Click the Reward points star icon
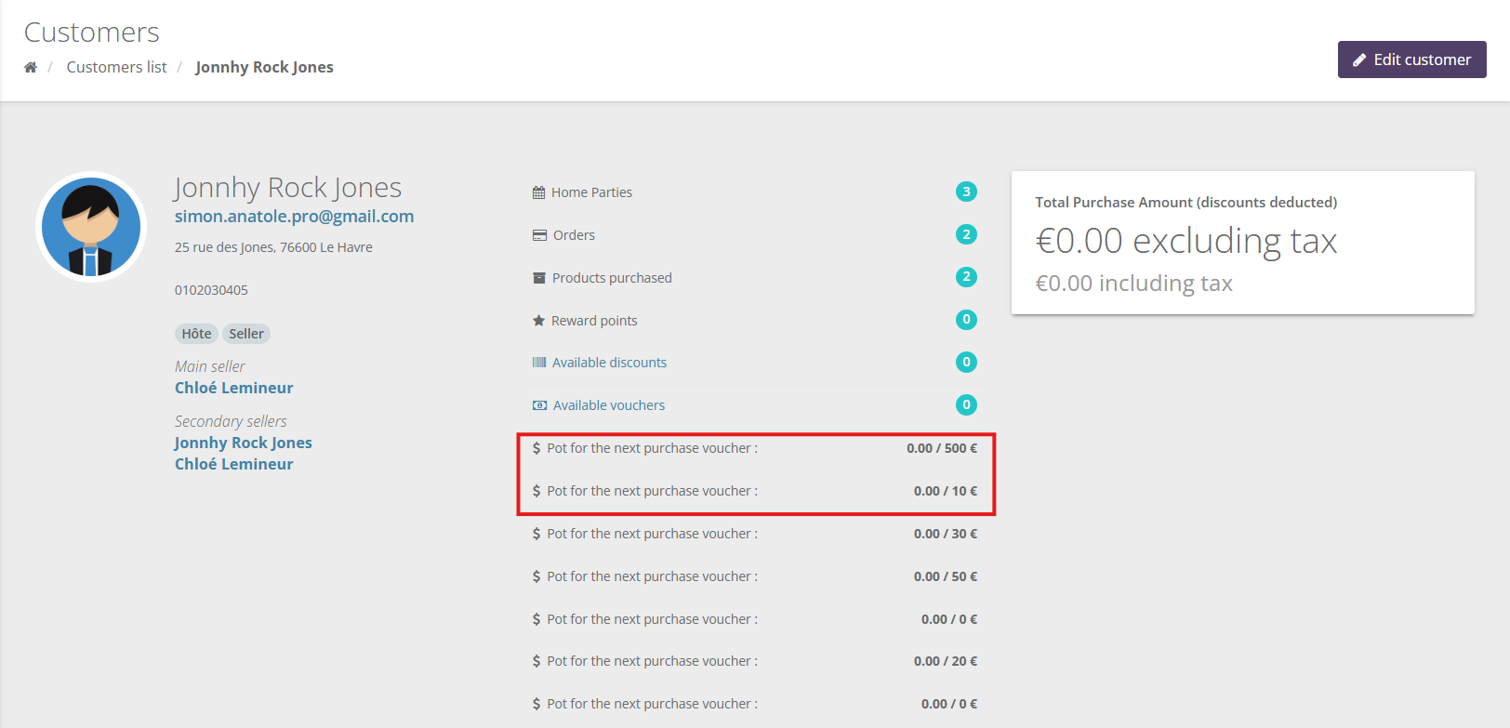Screen dimensions: 1510x728 (538, 321)
